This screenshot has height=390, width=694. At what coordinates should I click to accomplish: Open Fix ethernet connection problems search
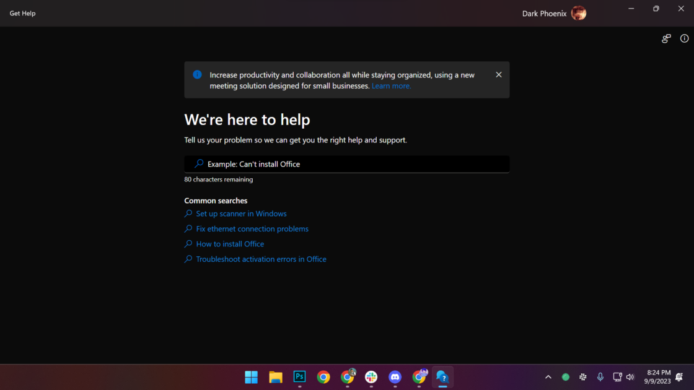[x=252, y=229]
